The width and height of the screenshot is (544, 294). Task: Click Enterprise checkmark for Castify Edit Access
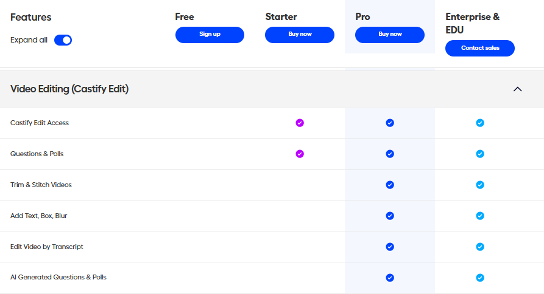tap(480, 123)
